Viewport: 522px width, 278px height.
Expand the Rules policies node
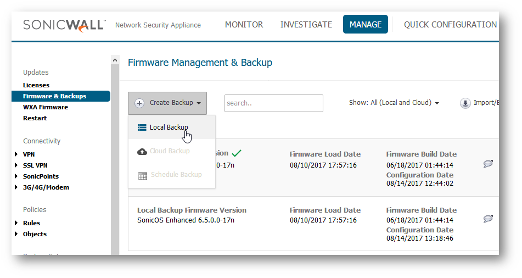16,223
